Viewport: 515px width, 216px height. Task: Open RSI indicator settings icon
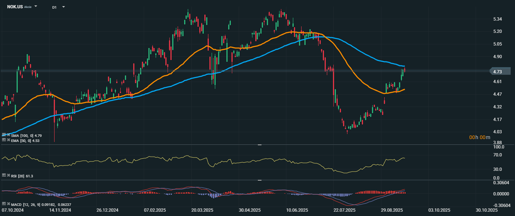pos(4,175)
